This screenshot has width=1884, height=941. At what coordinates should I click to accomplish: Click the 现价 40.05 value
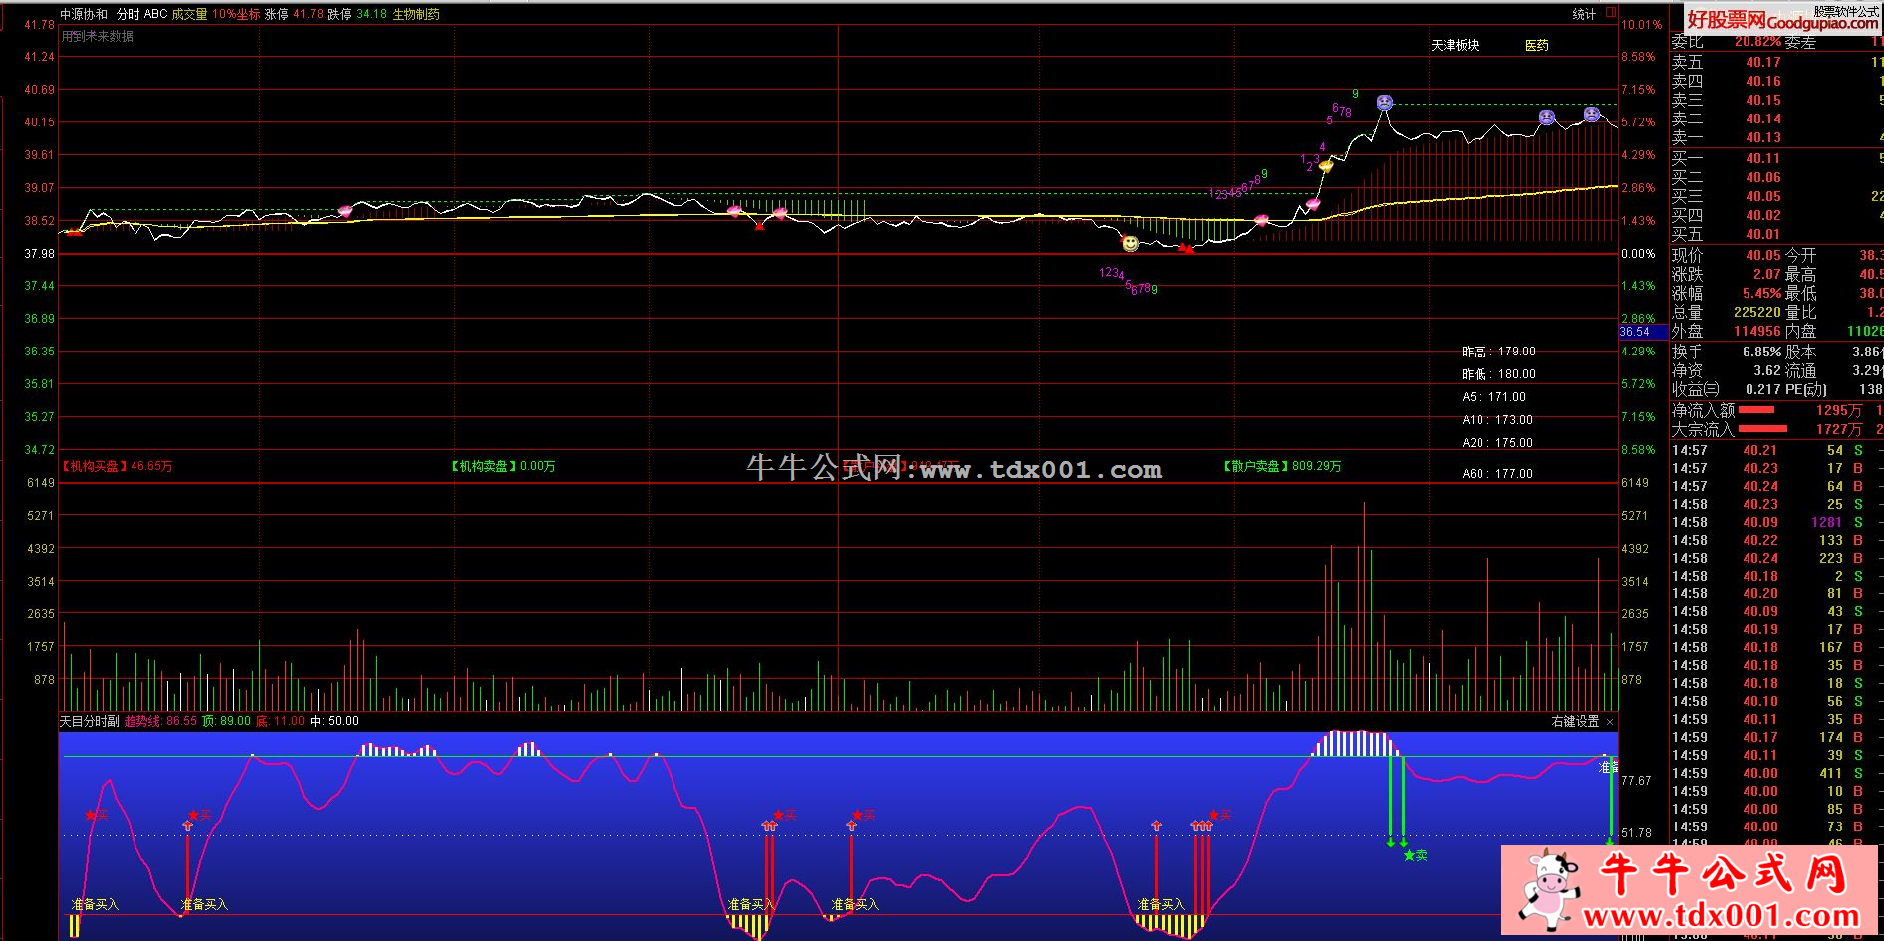pos(1762,255)
